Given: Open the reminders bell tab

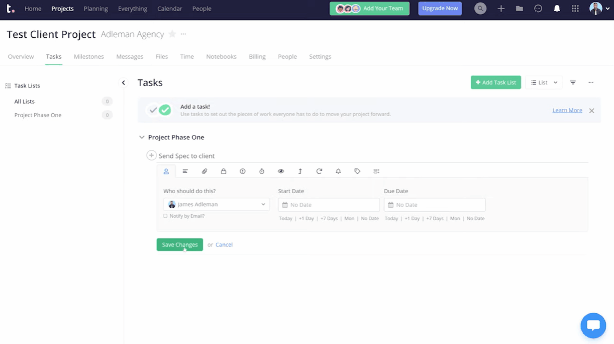Looking at the screenshot, I should 338,171.
